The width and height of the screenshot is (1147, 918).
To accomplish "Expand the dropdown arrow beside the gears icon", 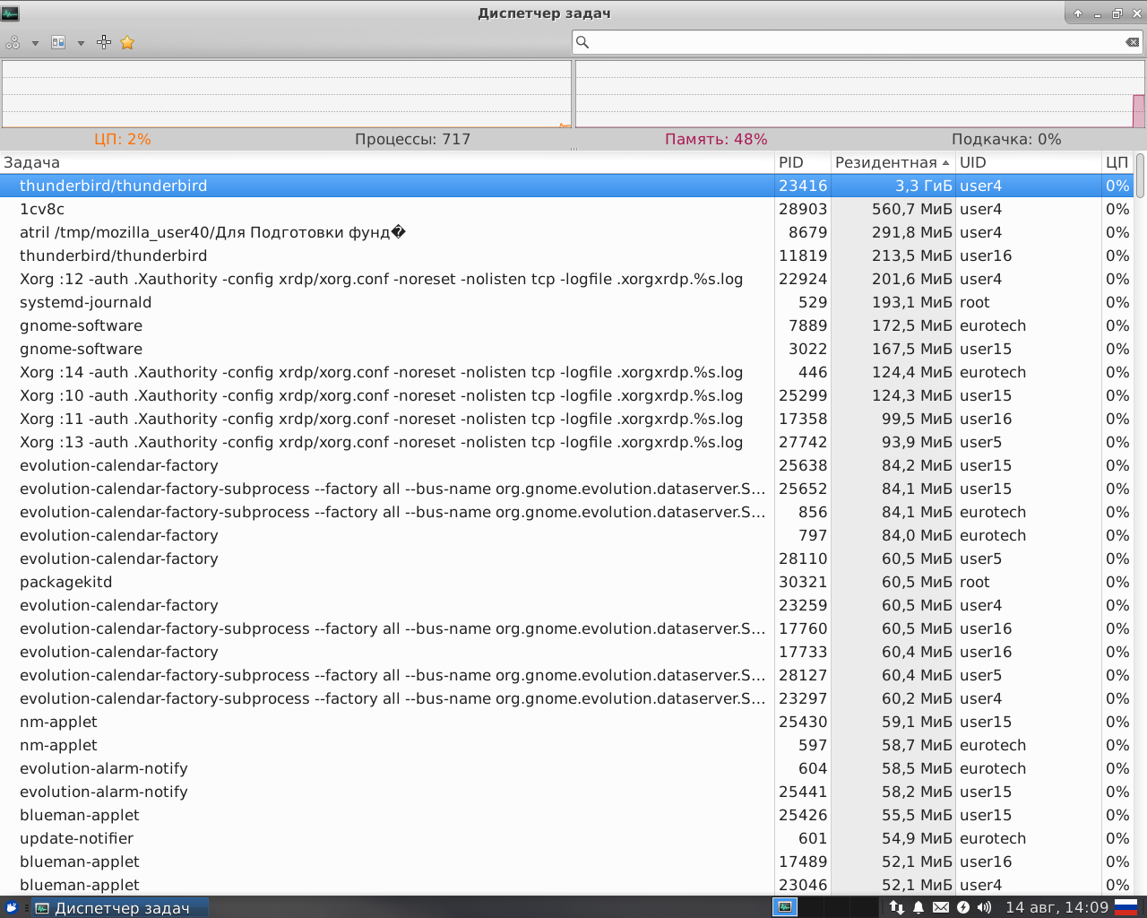I will click(x=35, y=43).
